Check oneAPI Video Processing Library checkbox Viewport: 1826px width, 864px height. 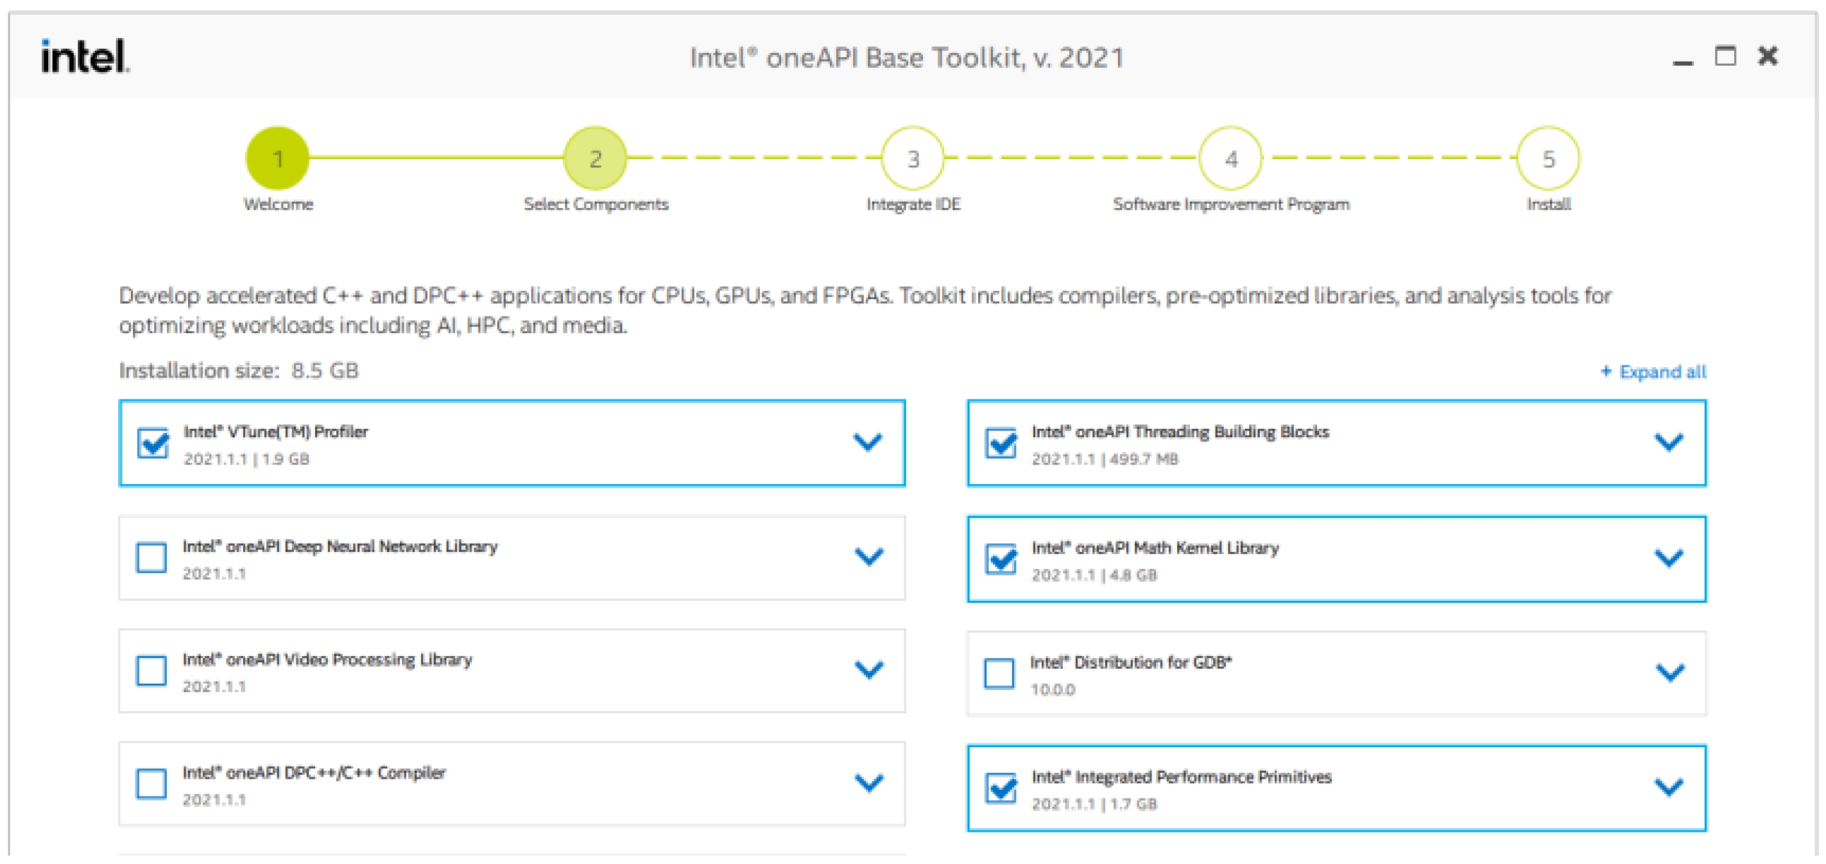pos(151,671)
